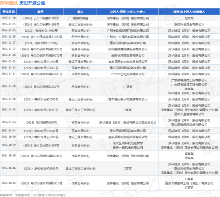
Task: Select date cell 2024-11-22
Action: [8, 49]
